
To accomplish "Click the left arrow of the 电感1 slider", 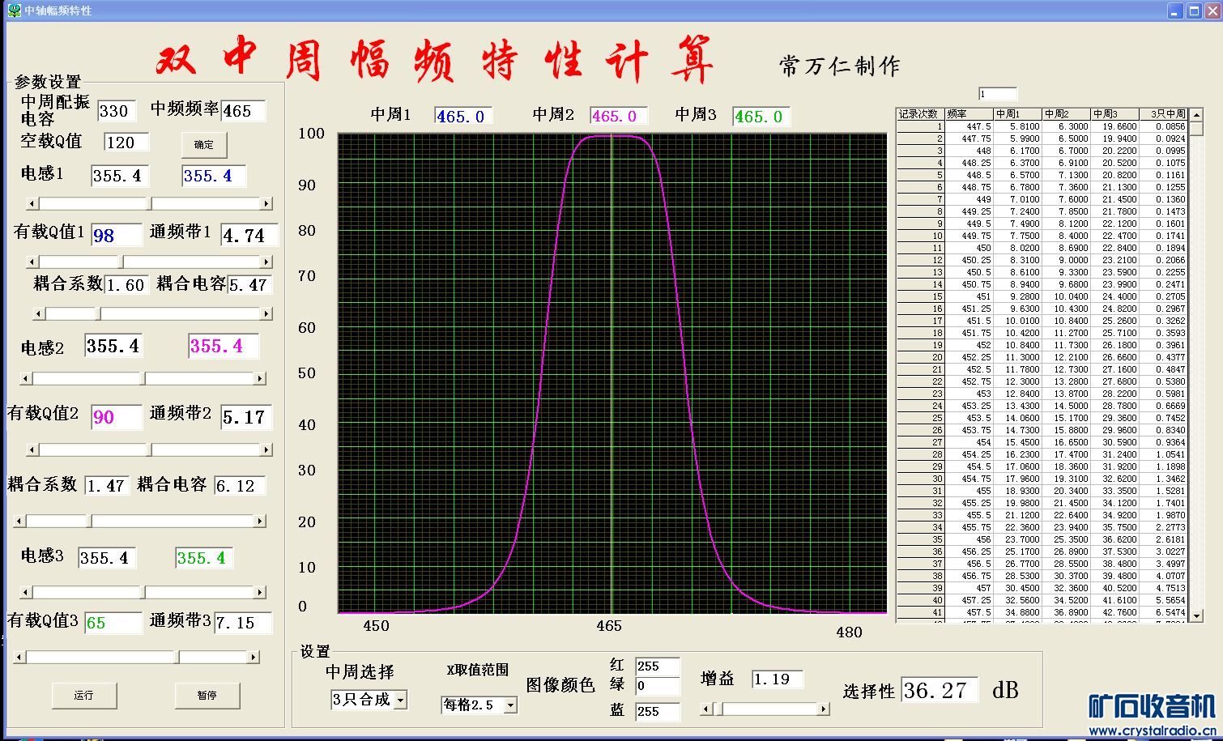I will click(32, 203).
